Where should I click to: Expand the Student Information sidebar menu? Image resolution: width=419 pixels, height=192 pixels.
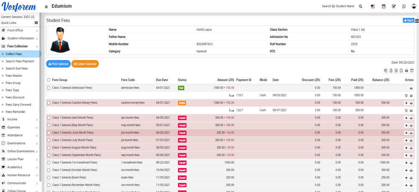click(x=20, y=38)
